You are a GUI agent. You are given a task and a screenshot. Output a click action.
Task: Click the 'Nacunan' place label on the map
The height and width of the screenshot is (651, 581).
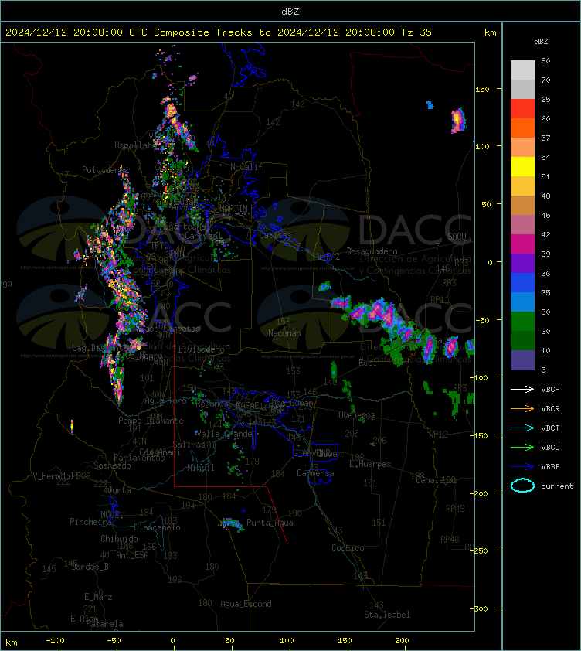pos(284,333)
